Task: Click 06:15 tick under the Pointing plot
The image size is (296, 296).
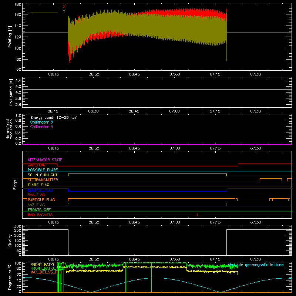Action: pos(53,74)
